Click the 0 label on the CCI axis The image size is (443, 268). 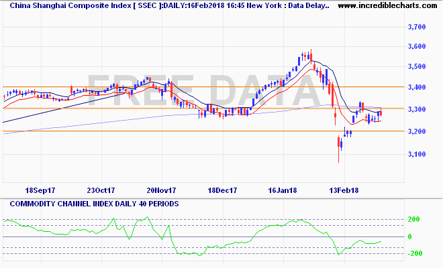coord(409,237)
